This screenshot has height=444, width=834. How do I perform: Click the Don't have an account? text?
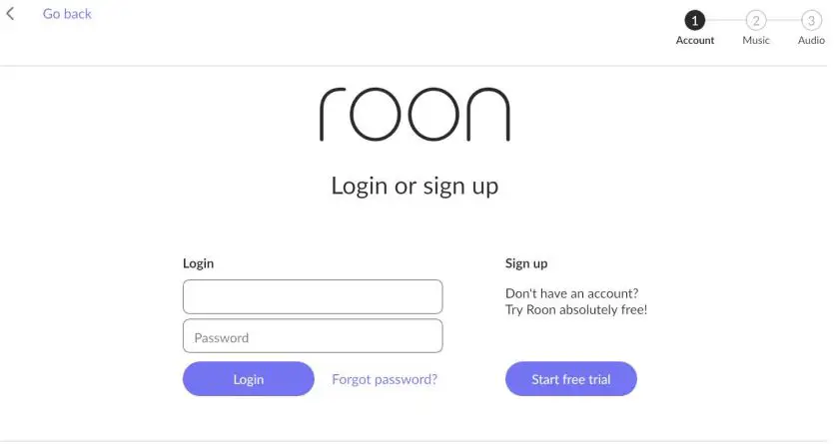(572, 293)
